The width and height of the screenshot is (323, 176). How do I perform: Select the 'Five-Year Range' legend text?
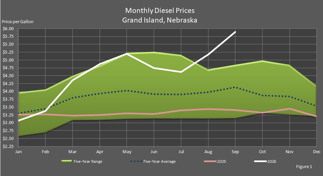coord(88,161)
